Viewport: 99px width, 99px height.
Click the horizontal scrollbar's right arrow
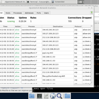[x=90, y=85]
